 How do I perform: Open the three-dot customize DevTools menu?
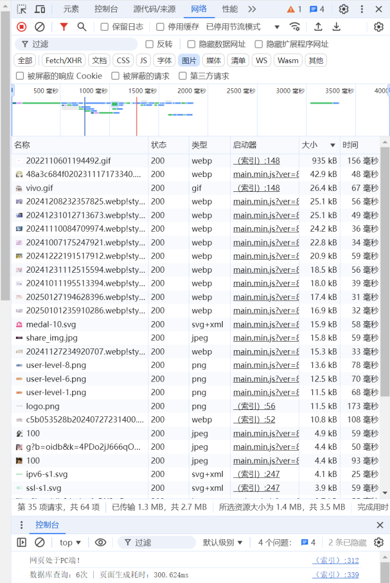click(362, 9)
